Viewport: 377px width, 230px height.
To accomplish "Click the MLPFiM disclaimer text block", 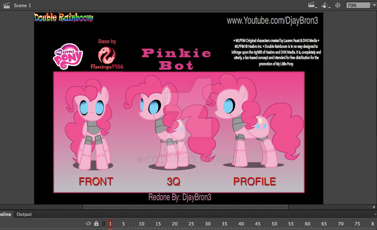I will 276,52.
